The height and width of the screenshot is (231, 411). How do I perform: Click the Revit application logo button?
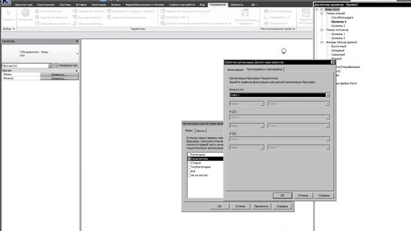click(x=6, y=3)
